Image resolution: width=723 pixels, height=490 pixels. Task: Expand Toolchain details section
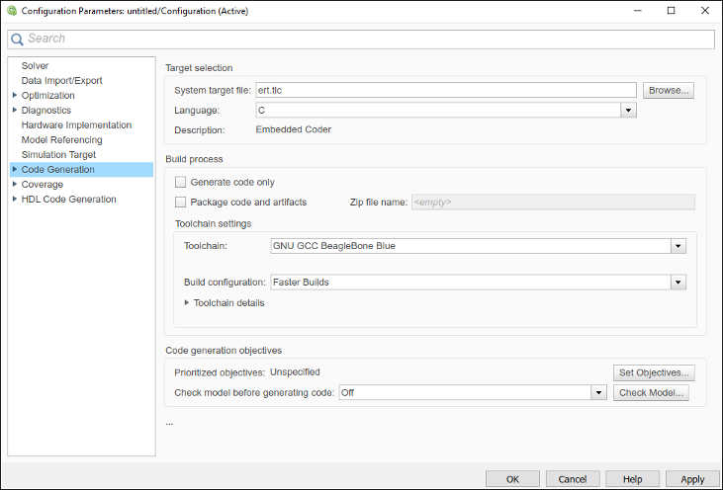187,303
